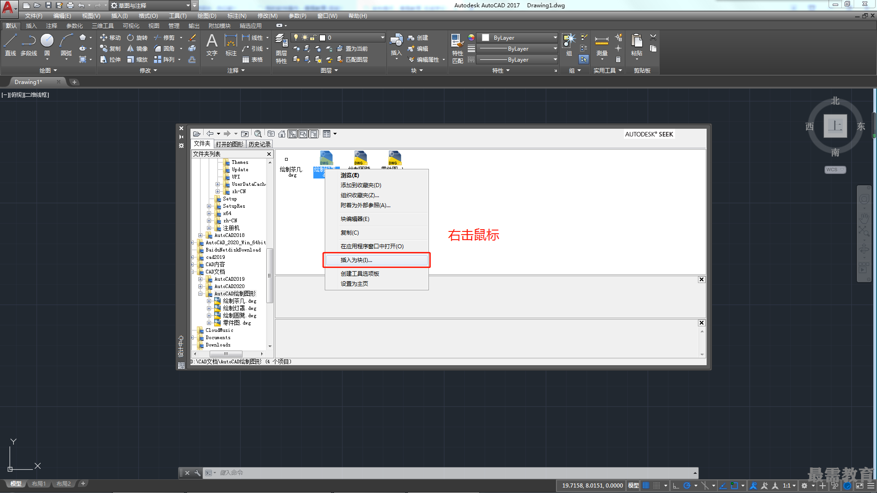Click the Measure (测量) tool
This screenshot has width=877, height=493.
coord(602,46)
